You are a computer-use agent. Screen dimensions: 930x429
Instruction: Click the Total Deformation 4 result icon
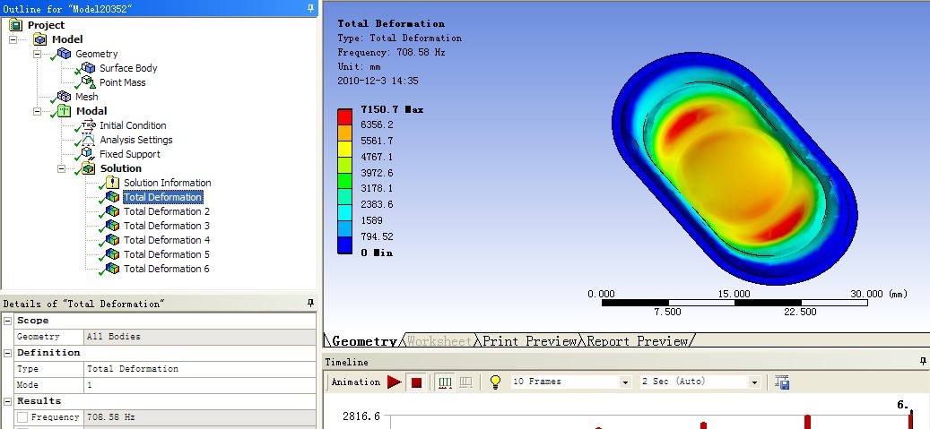coord(111,240)
